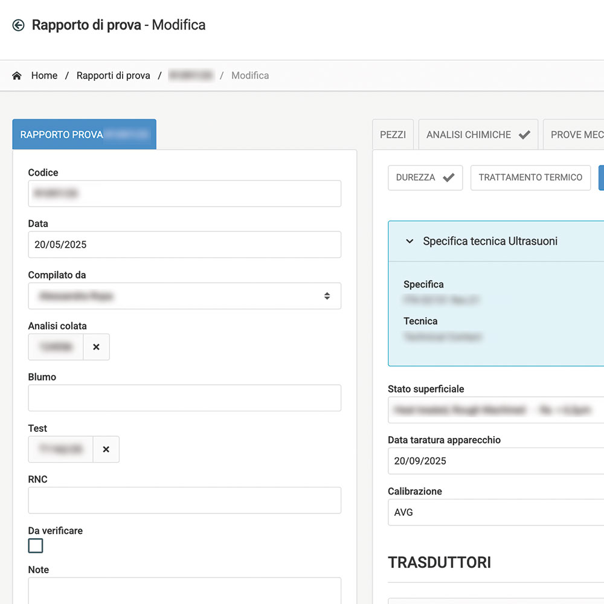Edit the Data taratura apparecchio field
The width and height of the screenshot is (604, 604).
[x=495, y=461]
